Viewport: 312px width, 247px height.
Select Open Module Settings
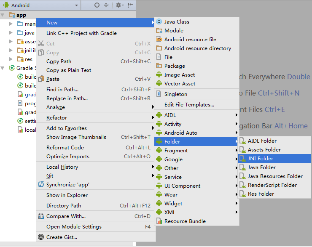pyautogui.click(x=96, y=227)
